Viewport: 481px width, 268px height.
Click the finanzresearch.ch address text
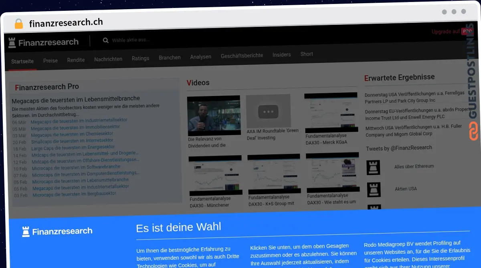click(66, 23)
